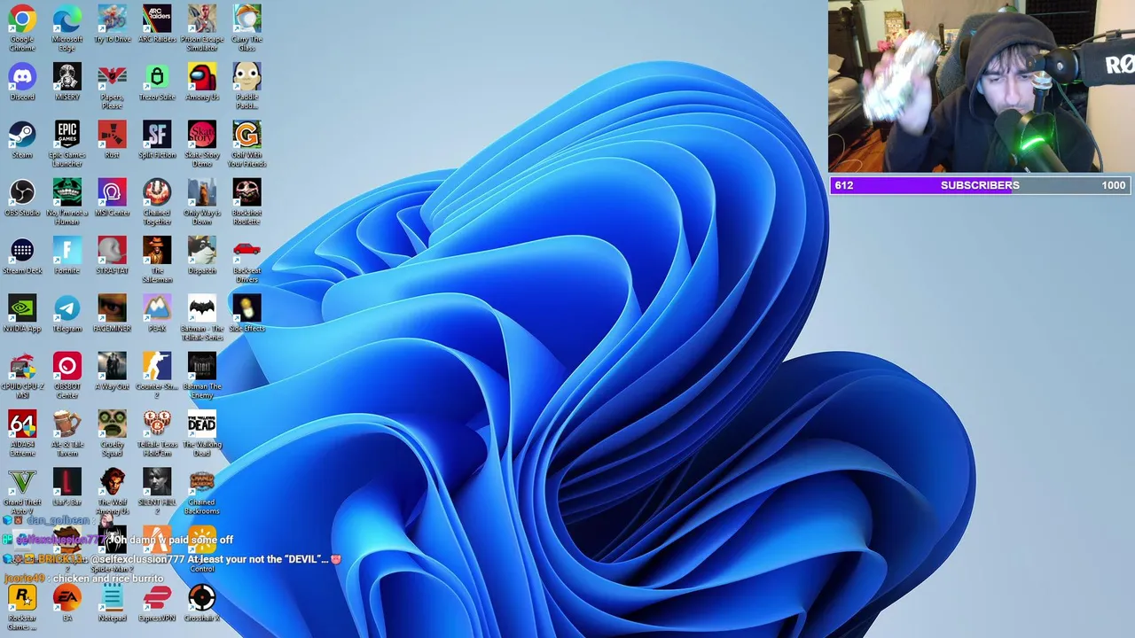Image resolution: width=1135 pixels, height=638 pixels.
Task: Select the Only Way is Down icon
Action: pyautogui.click(x=202, y=202)
